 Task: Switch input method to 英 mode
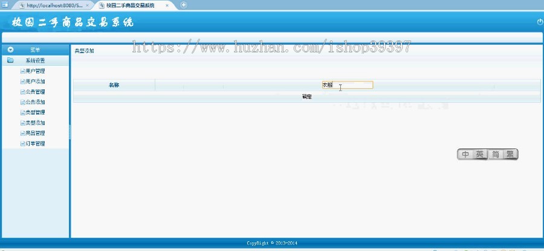pos(479,154)
